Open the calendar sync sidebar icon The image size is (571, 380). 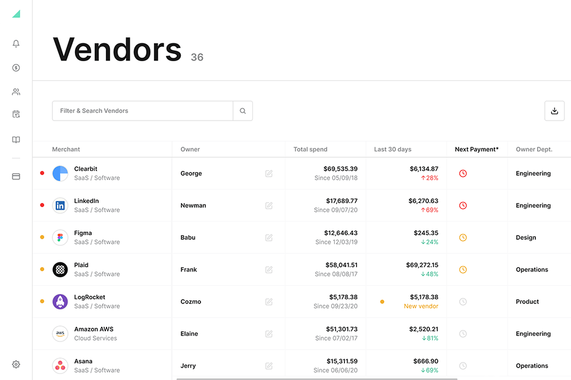[x=16, y=114]
